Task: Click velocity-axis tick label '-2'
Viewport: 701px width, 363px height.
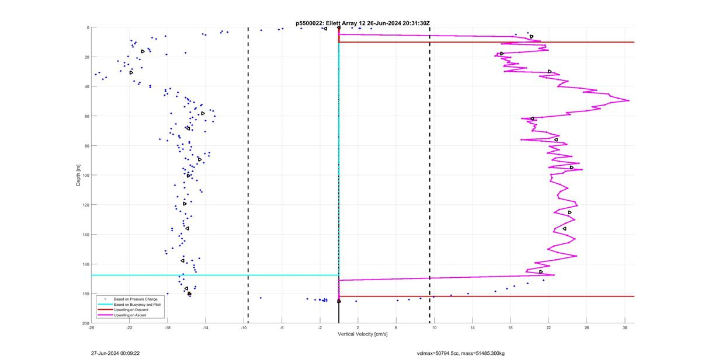Action: pos(320,328)
